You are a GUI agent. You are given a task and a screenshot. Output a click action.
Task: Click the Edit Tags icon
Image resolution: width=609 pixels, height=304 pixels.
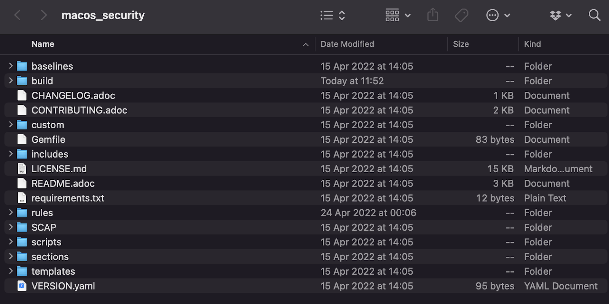pyautogui.click(x=461, y=15)
